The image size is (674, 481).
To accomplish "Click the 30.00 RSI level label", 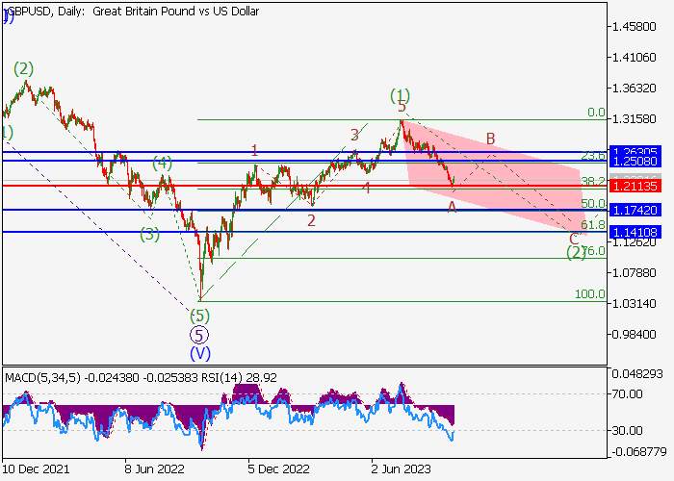I will click(x=627, y=430).
